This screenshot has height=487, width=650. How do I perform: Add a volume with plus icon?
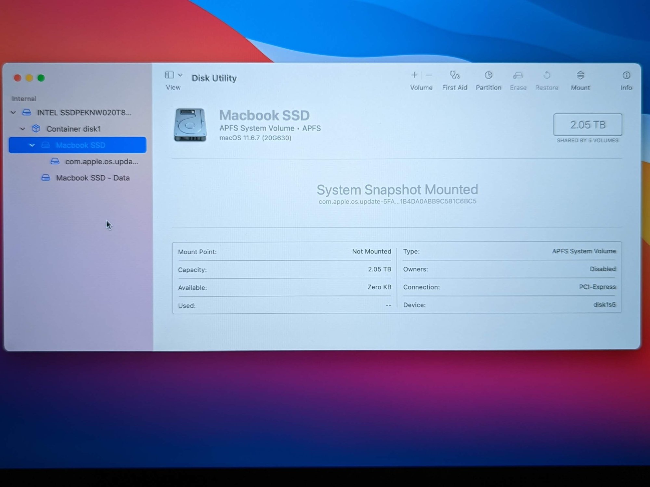[x=414, y=75]
